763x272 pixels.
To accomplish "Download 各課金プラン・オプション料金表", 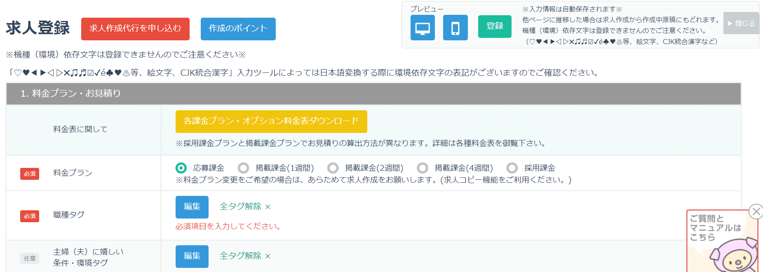I will pyautogui.click(x=271, y=121).
